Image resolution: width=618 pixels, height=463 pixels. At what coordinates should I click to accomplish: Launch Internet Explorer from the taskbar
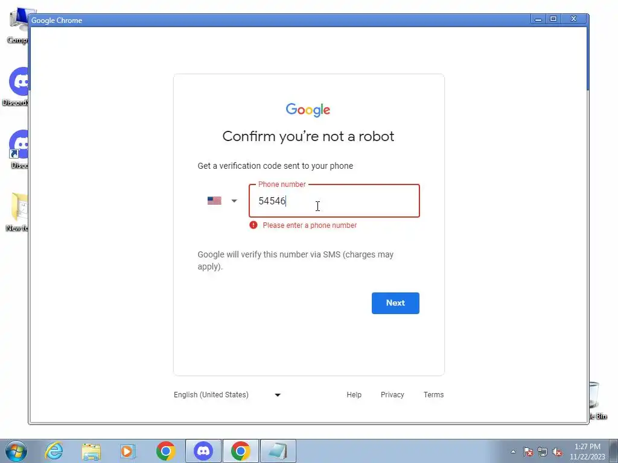(x=54, y=451)
